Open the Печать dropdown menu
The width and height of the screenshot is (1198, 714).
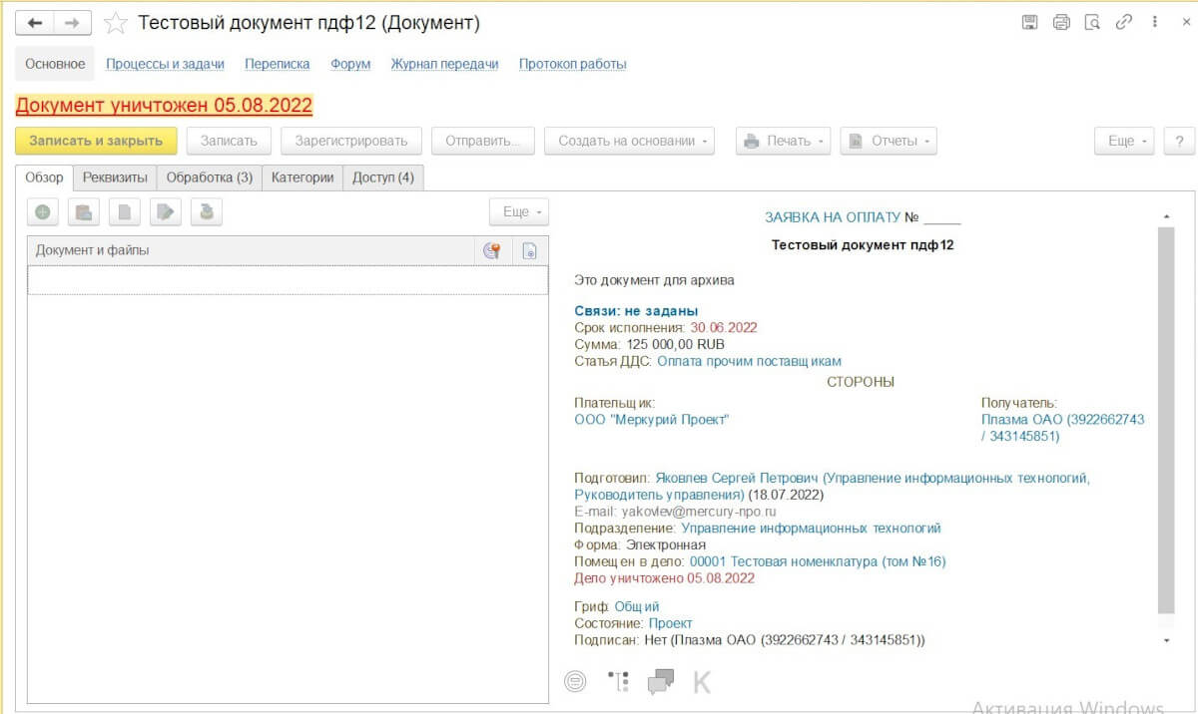(784, 141)
